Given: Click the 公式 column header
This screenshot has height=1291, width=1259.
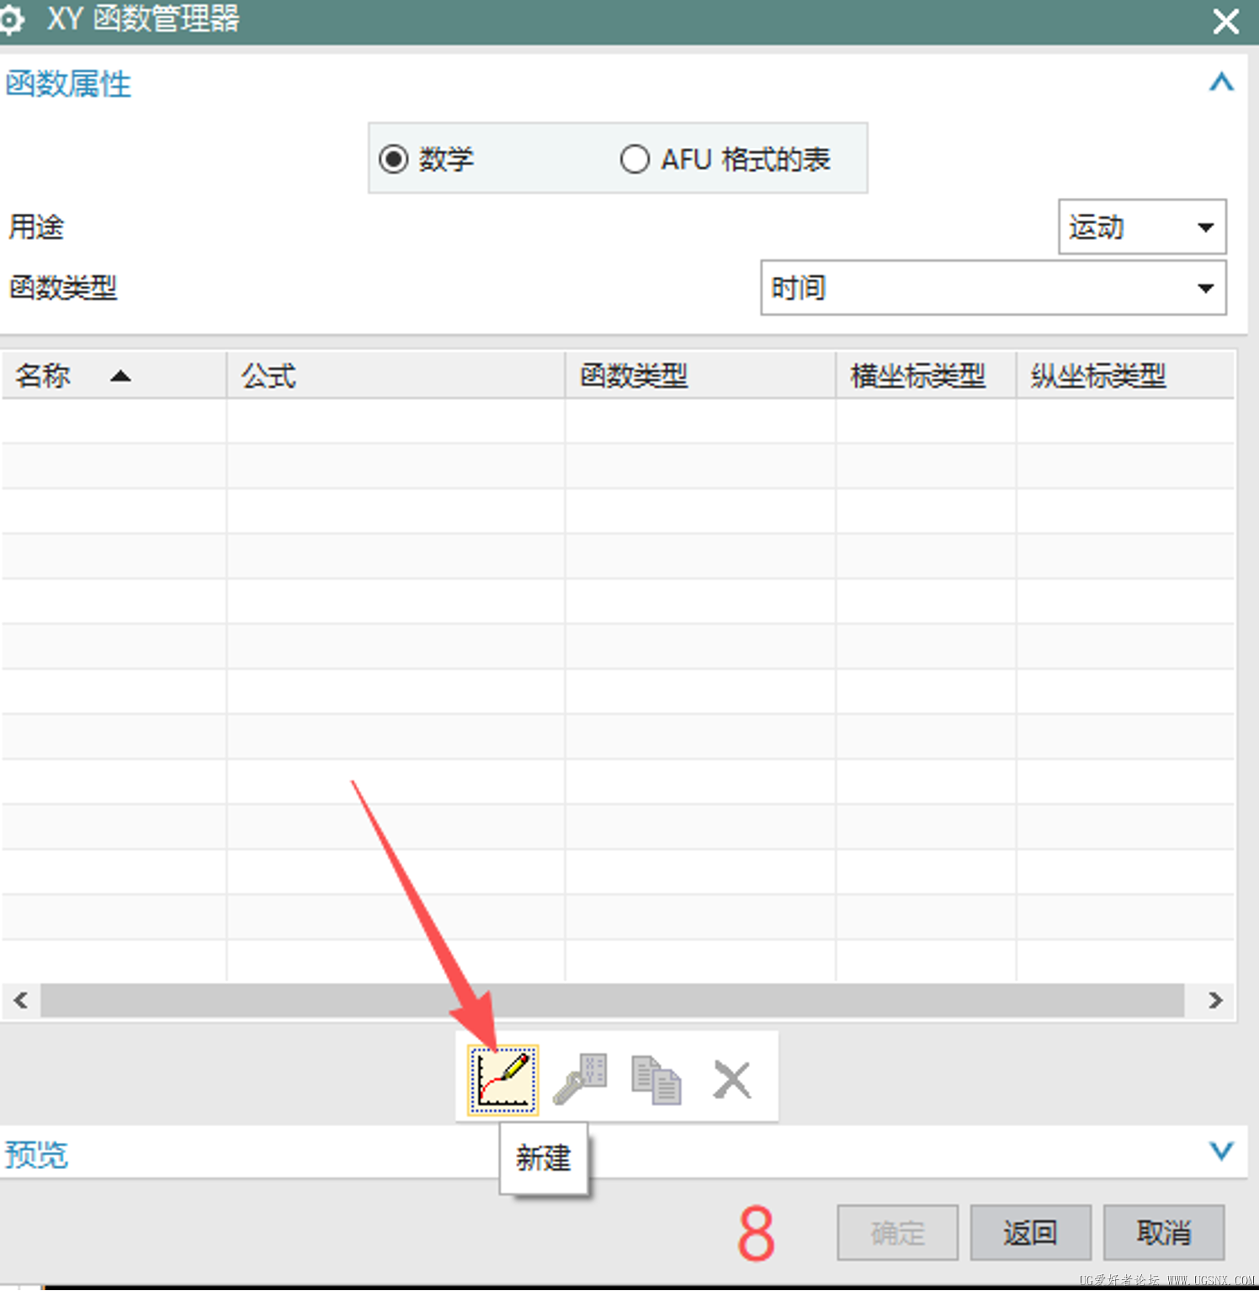Looking at the screenshot, I should [x=396, y=375].
